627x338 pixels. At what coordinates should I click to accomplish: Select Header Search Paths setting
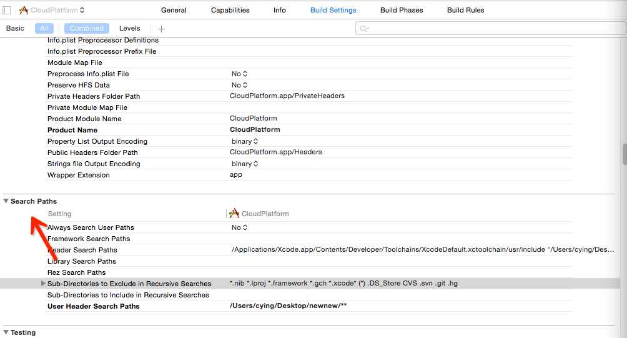tap(82, 250)
